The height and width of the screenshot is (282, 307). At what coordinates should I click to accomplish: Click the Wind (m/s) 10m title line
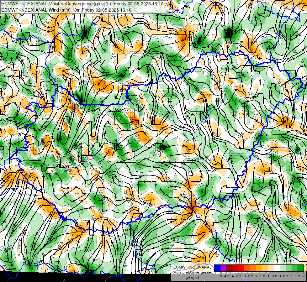click(66, 10)
